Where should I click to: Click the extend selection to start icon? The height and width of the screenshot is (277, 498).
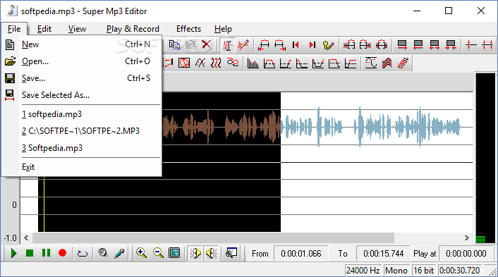click(264, 45)
